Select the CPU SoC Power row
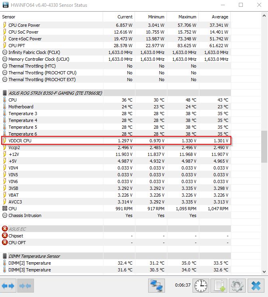Screen dimensions: 268x297 tap(115, 32)
